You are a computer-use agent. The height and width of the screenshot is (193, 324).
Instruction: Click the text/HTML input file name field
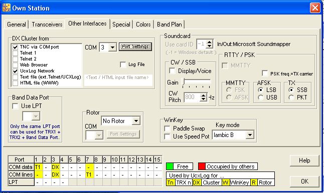[x=118, y=80]
